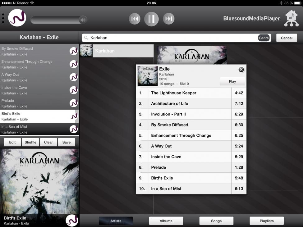Click Inside the Cave in play queue
This screenshot has width=303, height=227.
click(x=39, y=90)
